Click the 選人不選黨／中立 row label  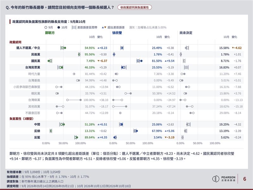[28, 48]
